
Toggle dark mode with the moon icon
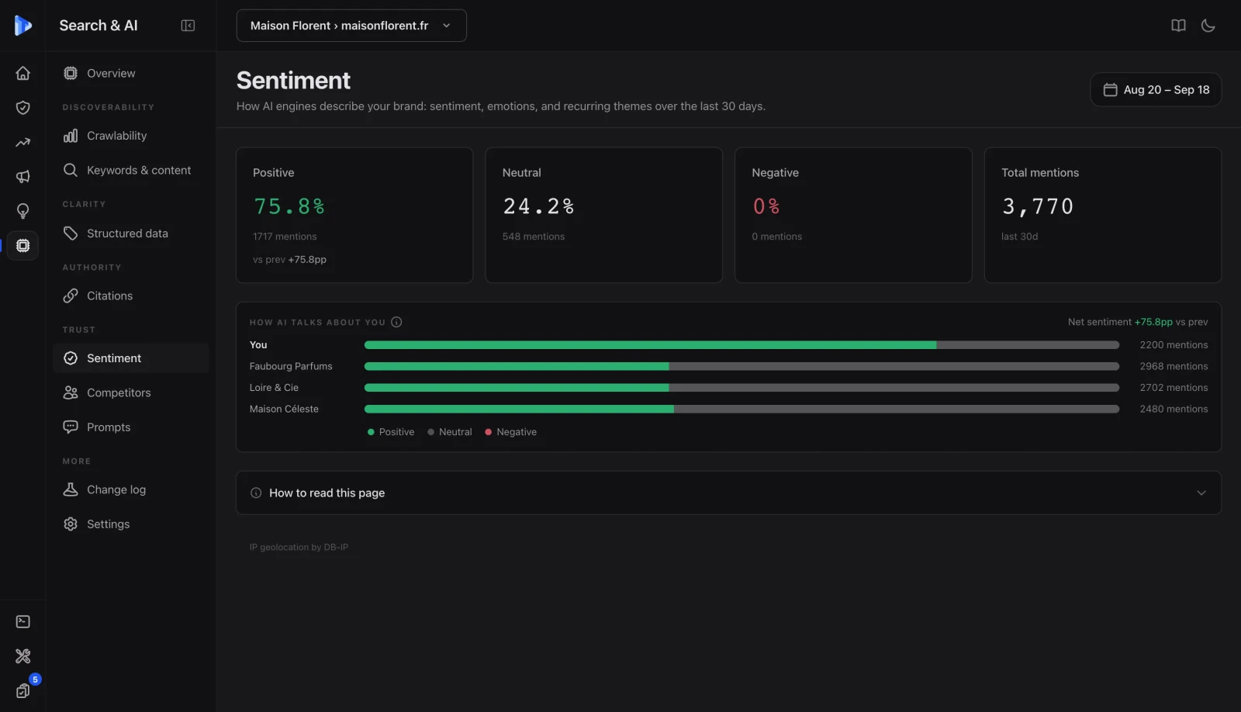pyautogui.click(x=1208, y=26)
